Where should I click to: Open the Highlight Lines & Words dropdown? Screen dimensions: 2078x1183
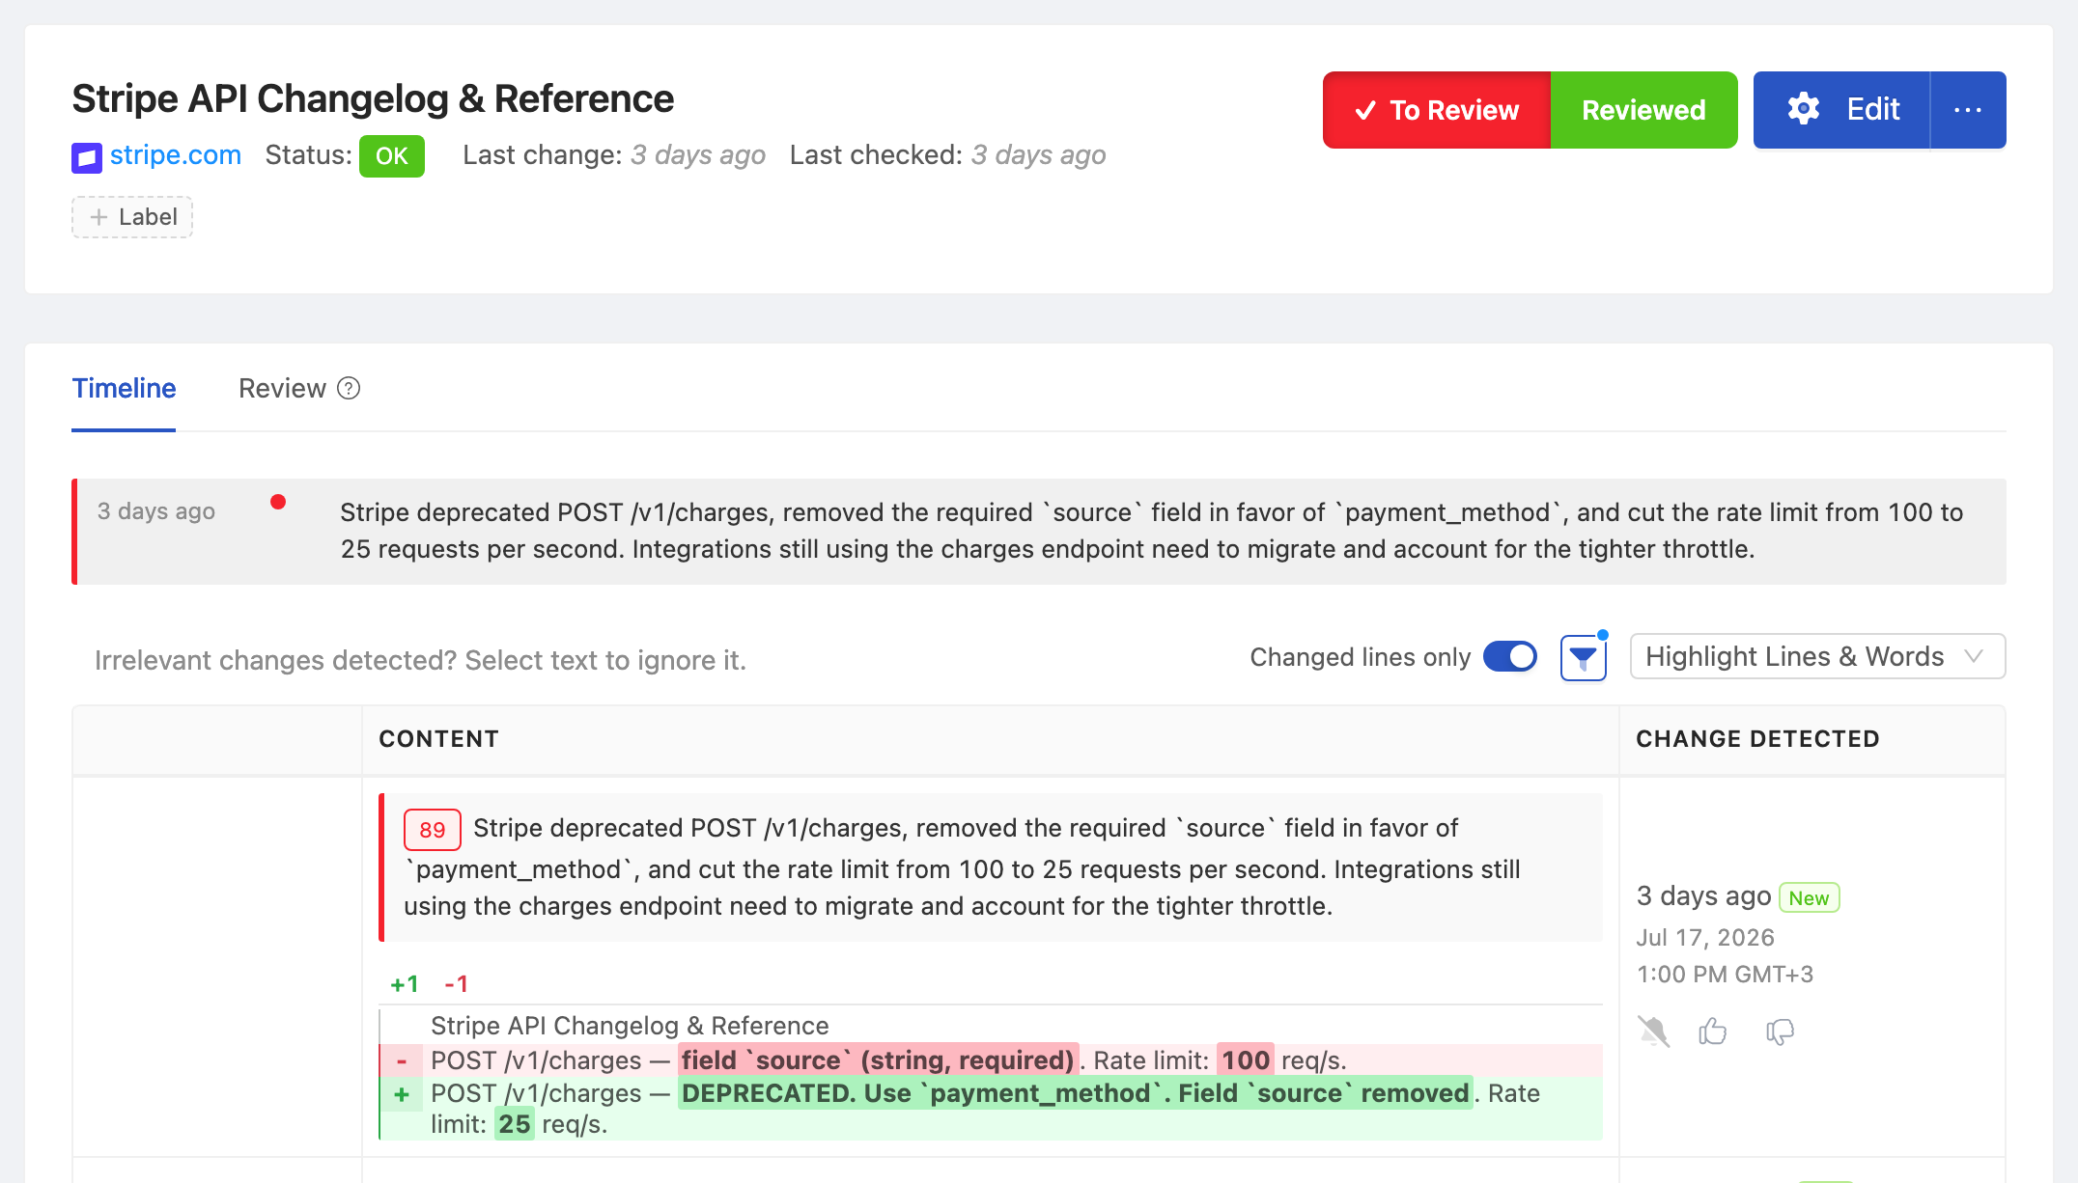tap(1817, 657)
